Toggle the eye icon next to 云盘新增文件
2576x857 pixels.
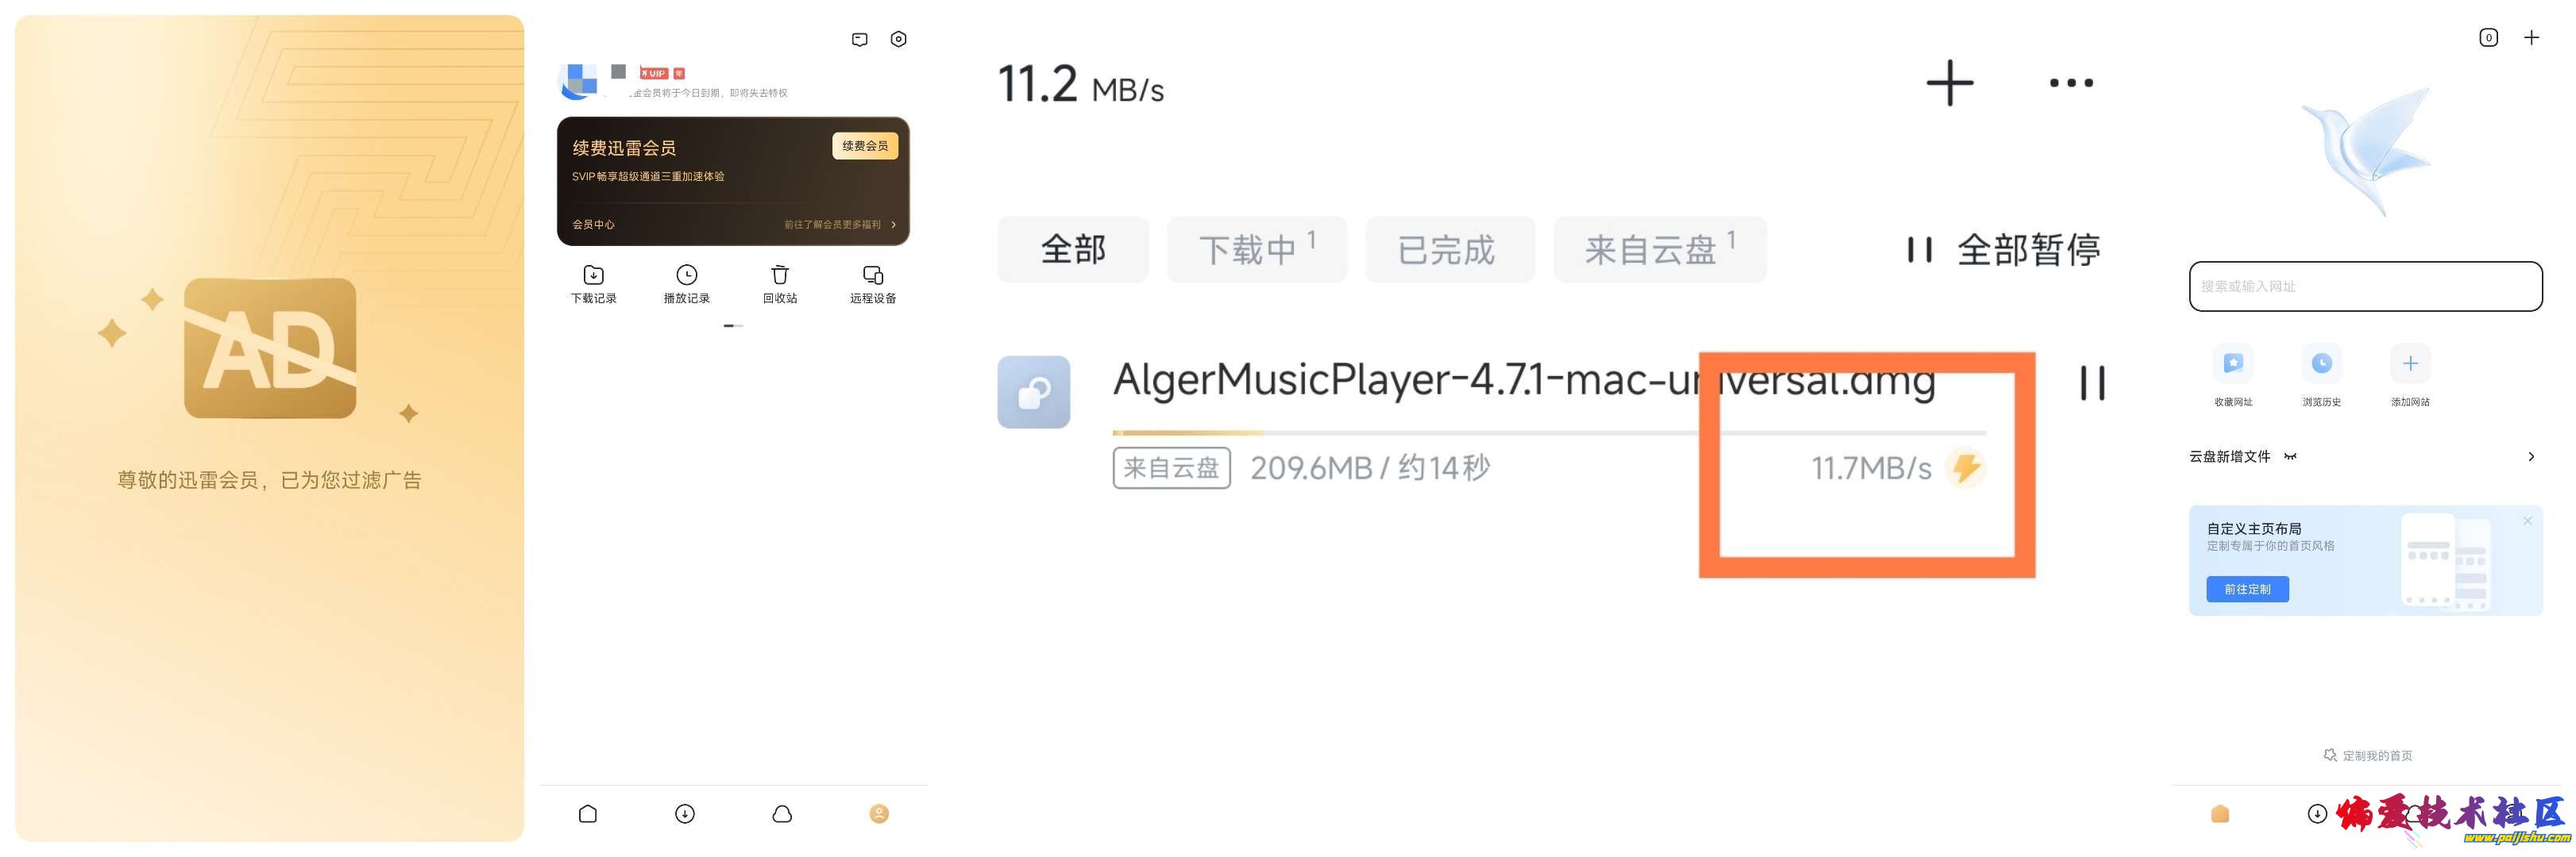(2290, 456)
